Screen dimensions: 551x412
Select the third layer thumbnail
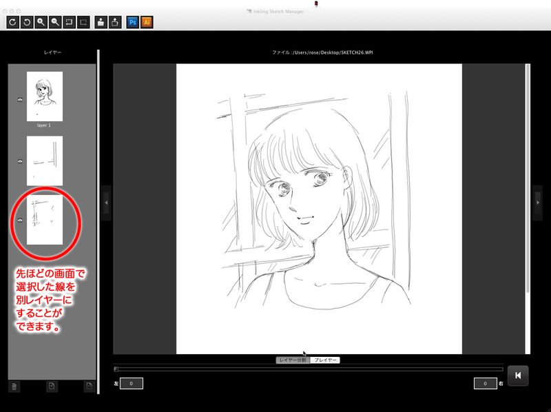45,220
